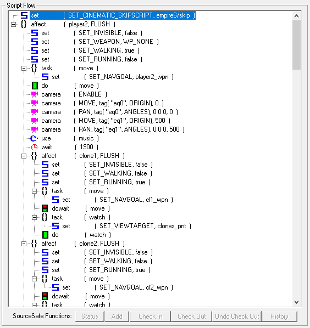
Task: Click set icon beside SET_RUNNING, false
Action: coord(35,59)
